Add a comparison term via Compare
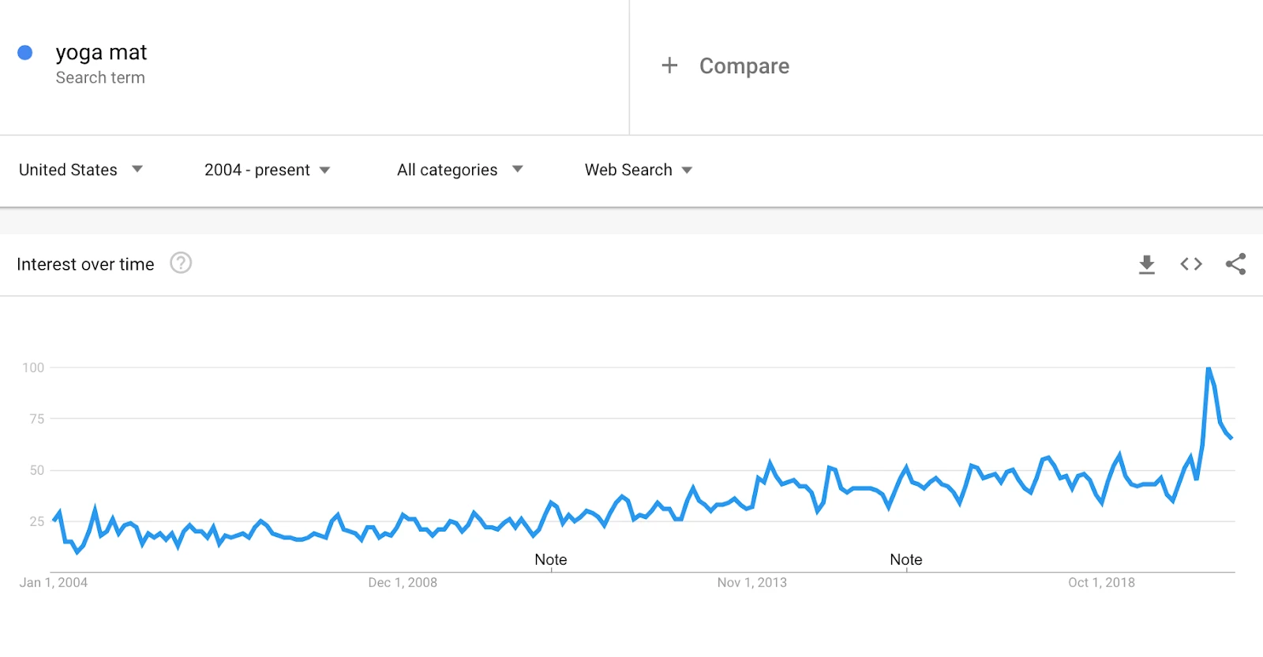Screen dimensions: 1263x657 744,66
